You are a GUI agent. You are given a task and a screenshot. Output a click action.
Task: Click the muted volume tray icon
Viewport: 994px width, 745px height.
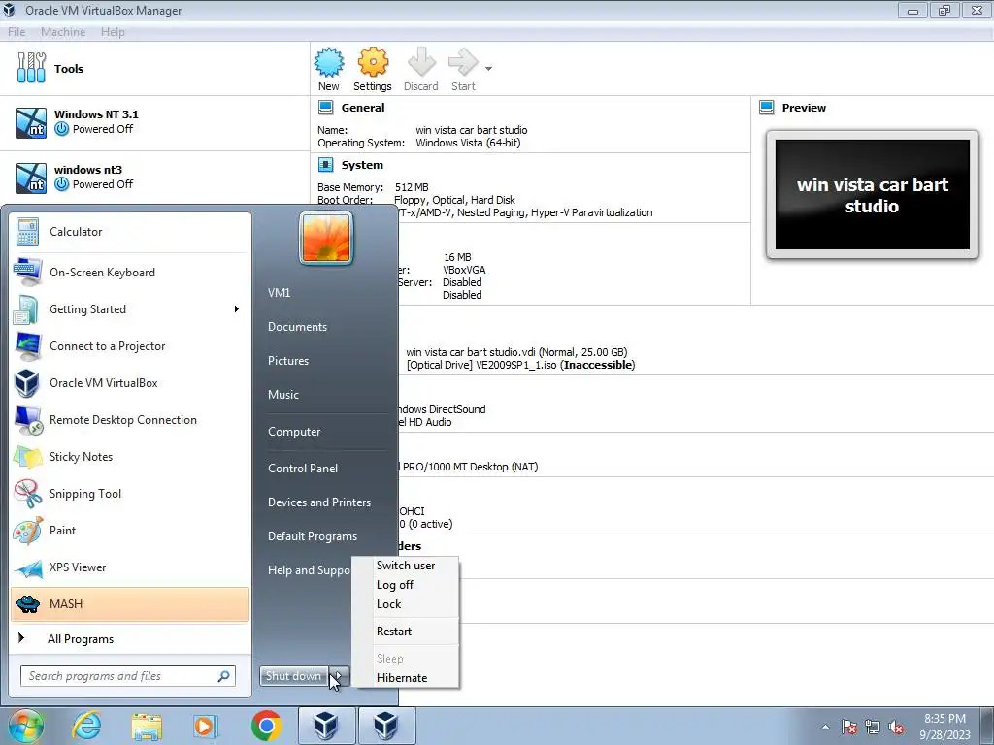pos(896,728)
